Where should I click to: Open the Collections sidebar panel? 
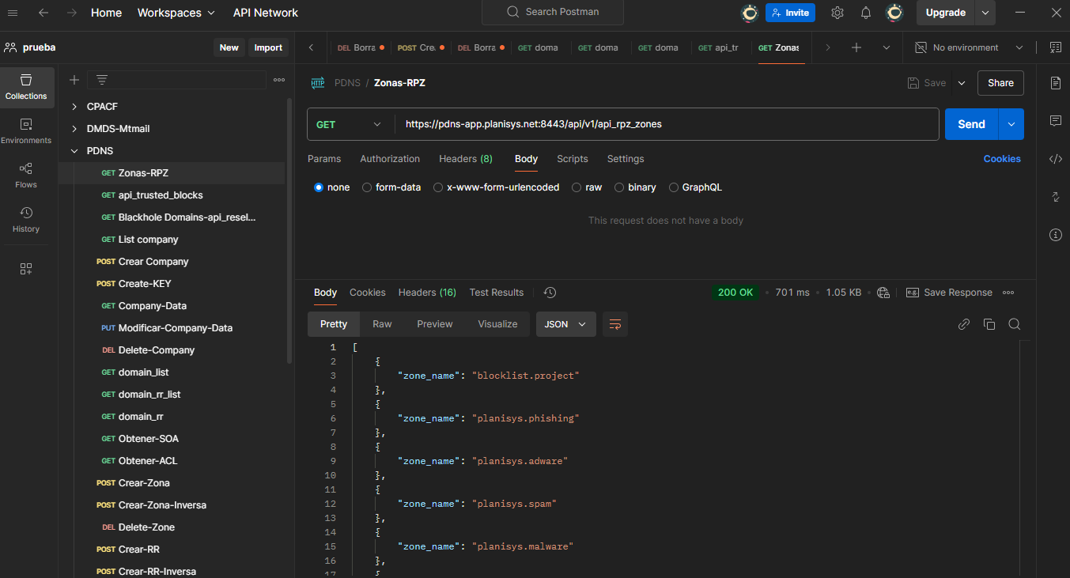click(x=26, y=87)
